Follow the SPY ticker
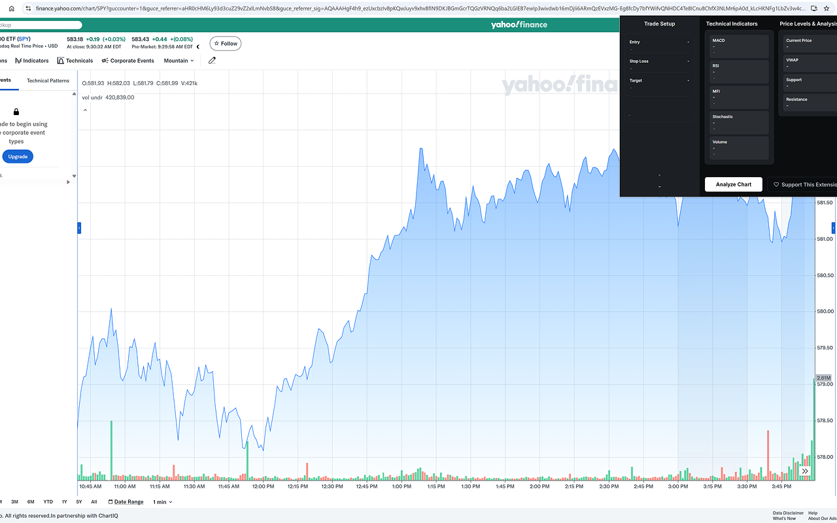 tap(226, 44)
